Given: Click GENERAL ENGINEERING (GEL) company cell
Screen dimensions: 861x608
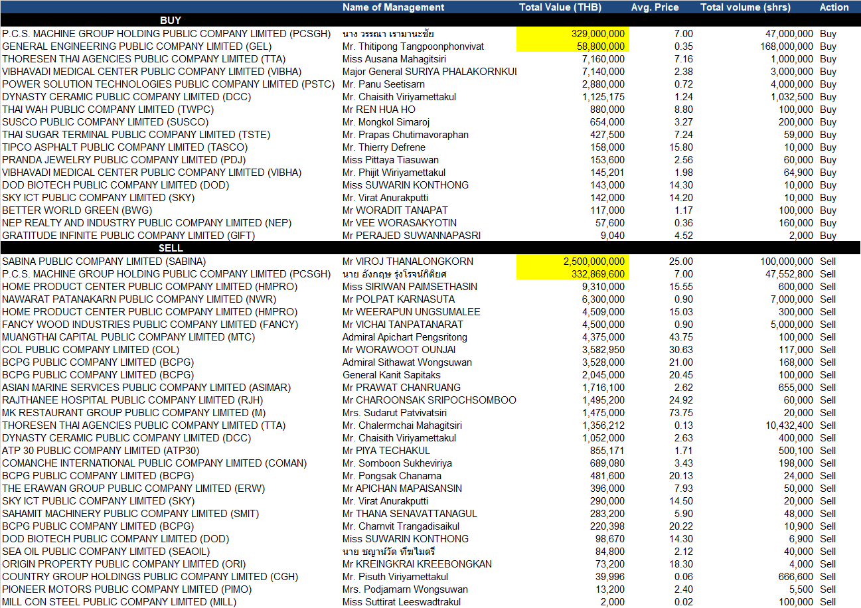Looking at the screenshot, I should (137, 46).
